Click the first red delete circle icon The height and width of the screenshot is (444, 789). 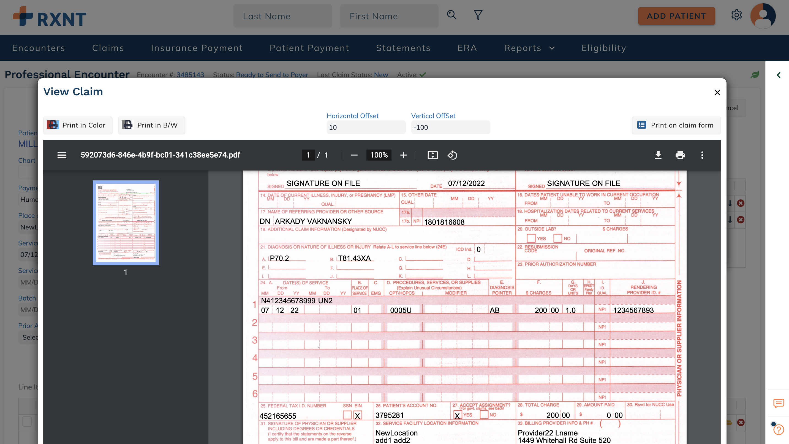click(x=741, y=203)
